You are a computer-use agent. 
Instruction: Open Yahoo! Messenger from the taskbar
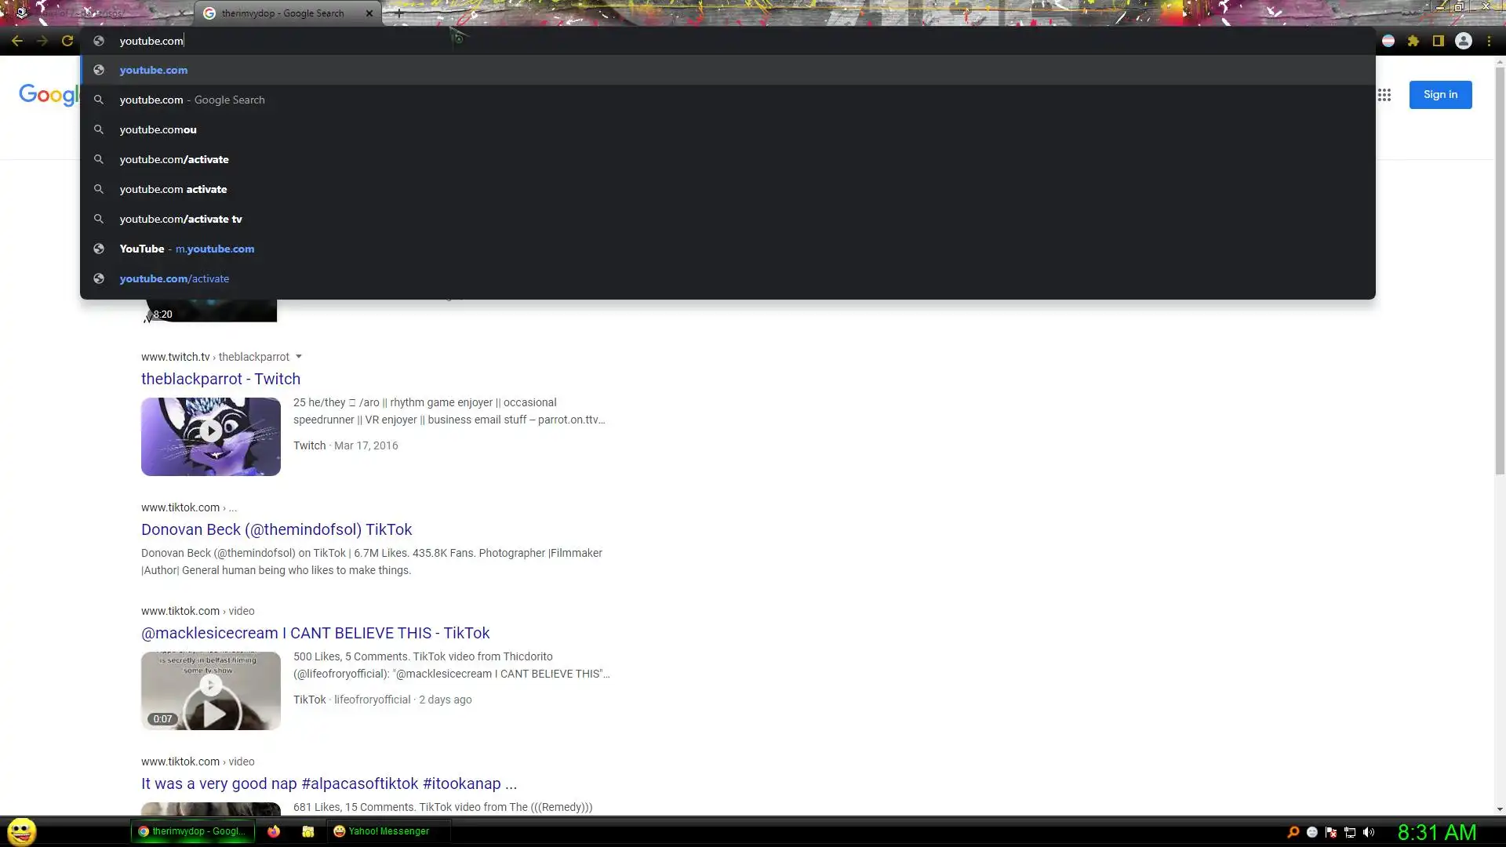click(382, 831)
